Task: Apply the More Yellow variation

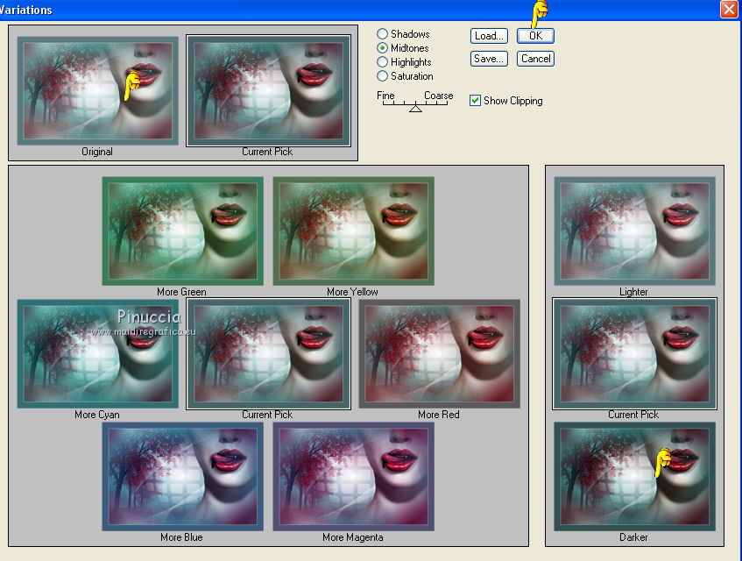Action: pos(354,231)
